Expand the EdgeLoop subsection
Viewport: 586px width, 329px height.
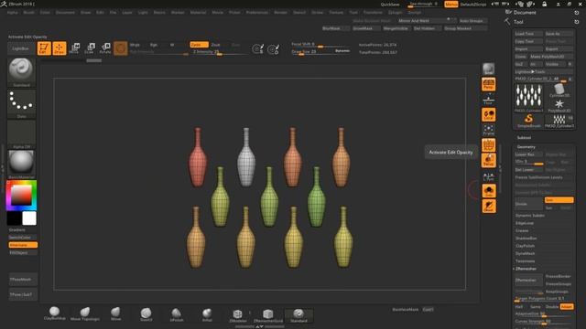tap(525, 223)
